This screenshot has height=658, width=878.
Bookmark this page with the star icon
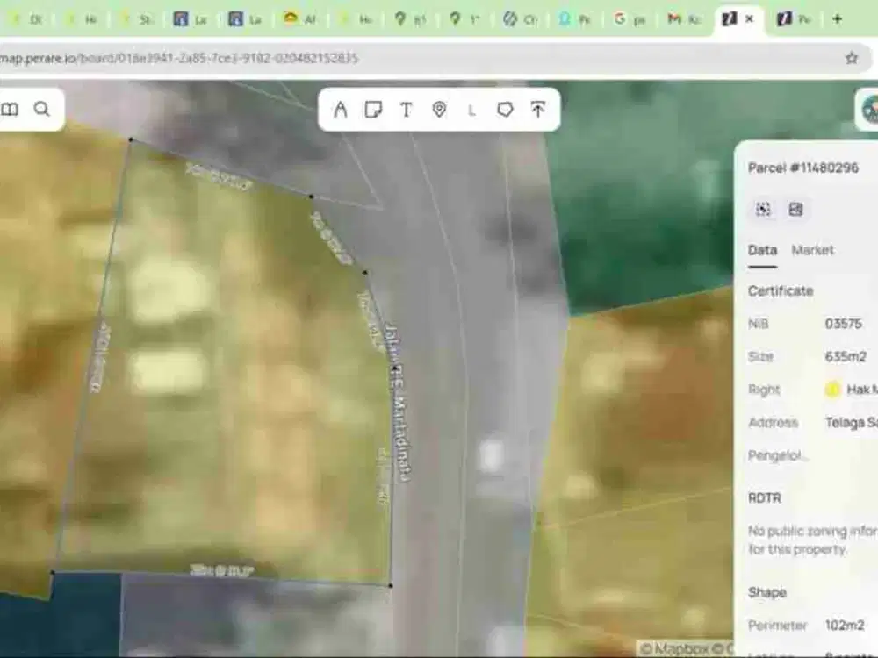pos(852,58)
